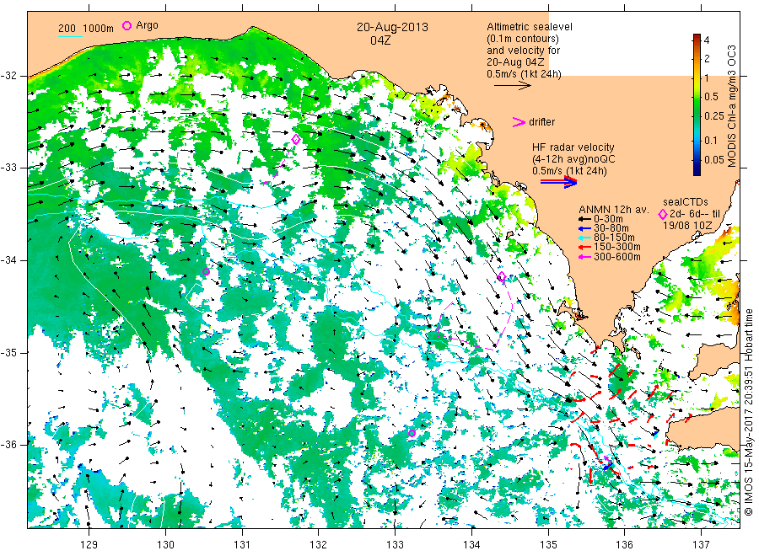Click the black 0-30m legend arrow

[x=584, y=219]
